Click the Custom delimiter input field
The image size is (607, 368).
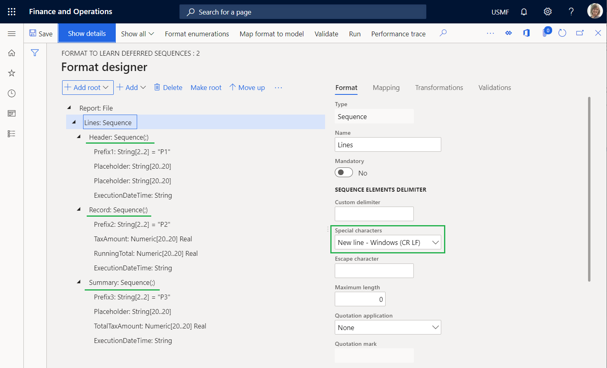(374, 214)
